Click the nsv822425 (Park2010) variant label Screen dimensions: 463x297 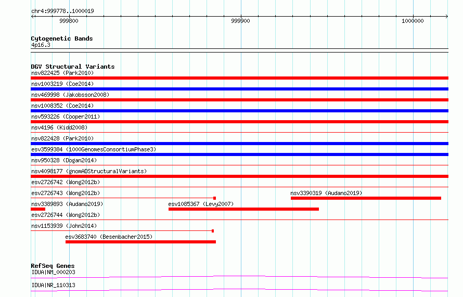pos(62,73)
